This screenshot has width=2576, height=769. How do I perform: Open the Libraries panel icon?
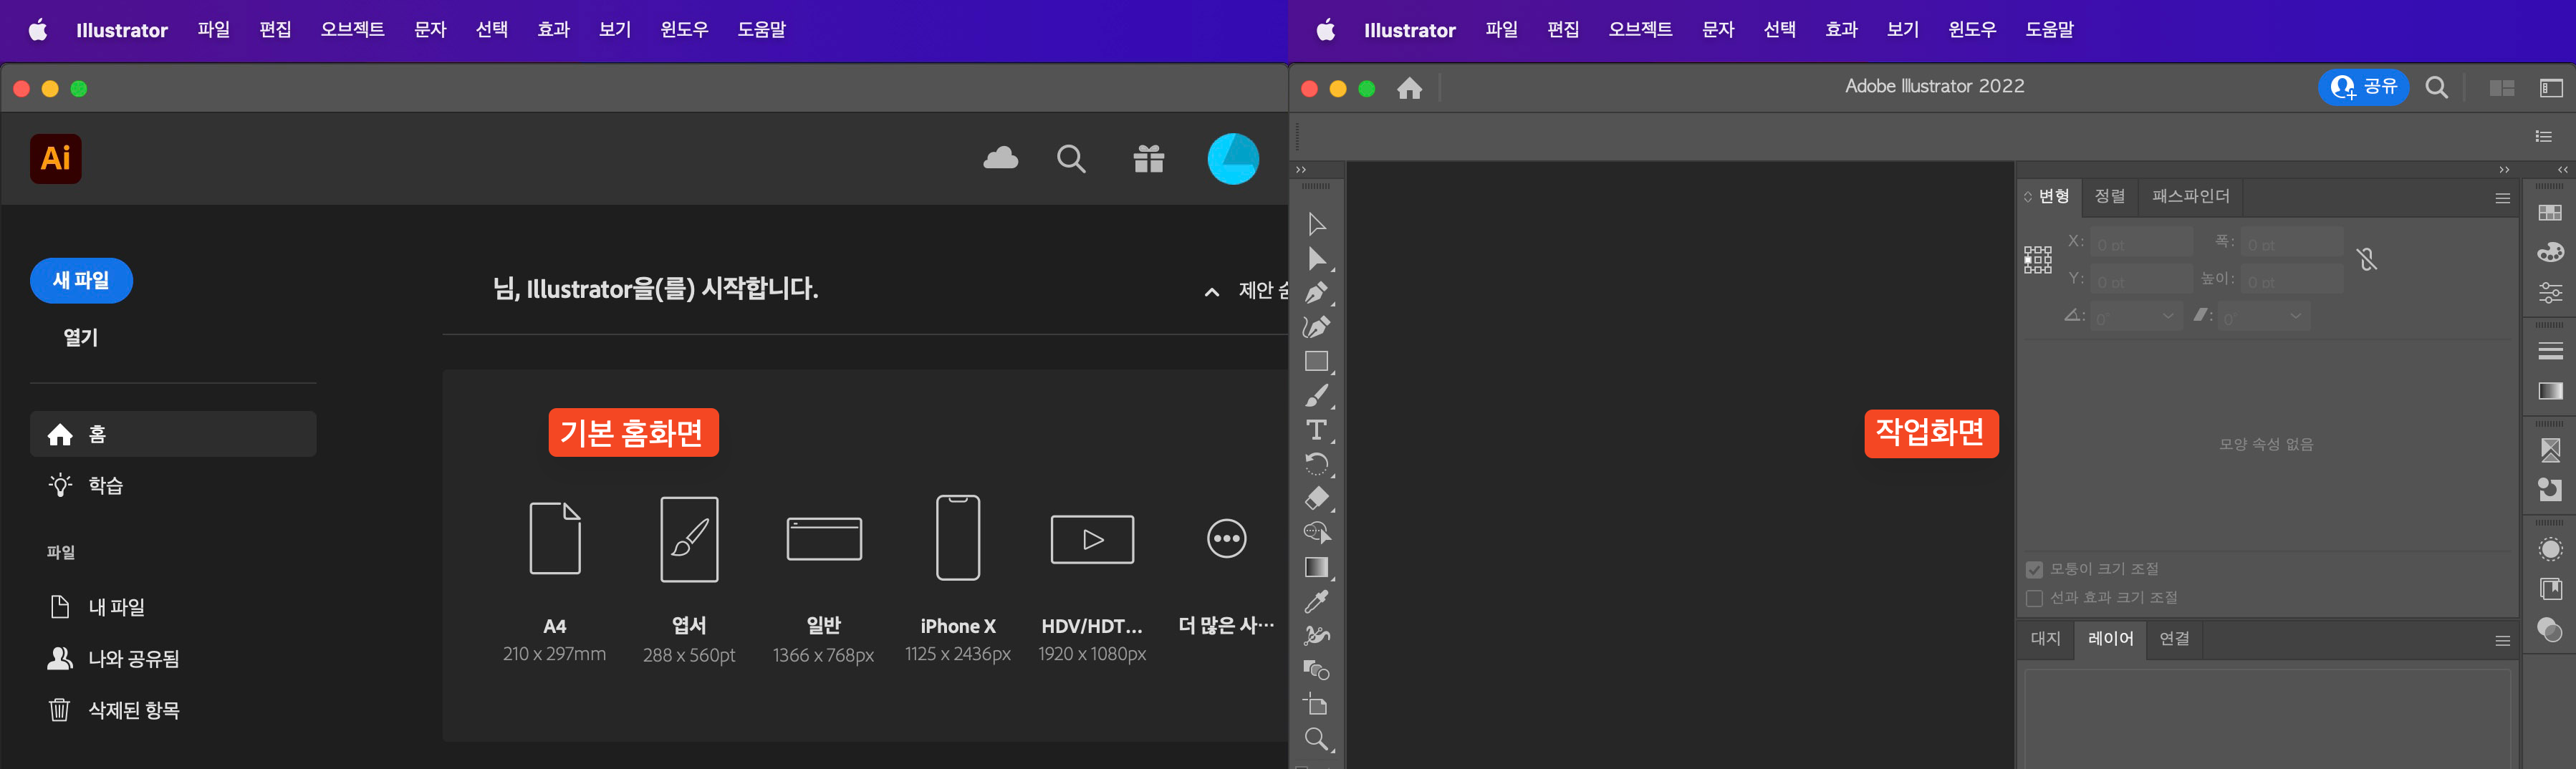click(x=2550, y=589)
